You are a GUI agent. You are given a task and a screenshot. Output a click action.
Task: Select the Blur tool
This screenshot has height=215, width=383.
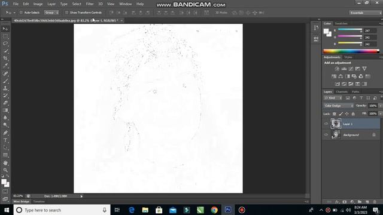(5, 118)
